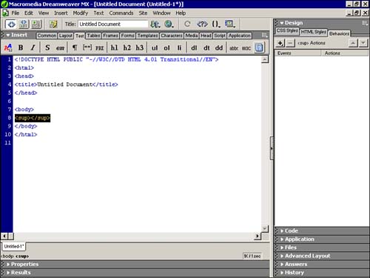Switch to the Characters insert tab
Image resolution: width=370 pixels, height=278 pixels.
pyautogui.click(x=172, y=36)
